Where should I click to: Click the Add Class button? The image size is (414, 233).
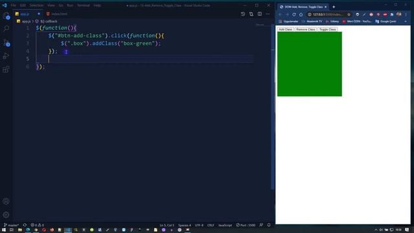pos(285,29)
